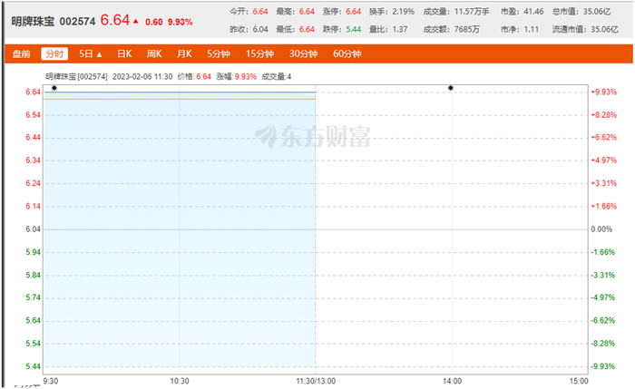Click the header percent change 9.93%
The image size is (635, 389).
pos(181,22)
